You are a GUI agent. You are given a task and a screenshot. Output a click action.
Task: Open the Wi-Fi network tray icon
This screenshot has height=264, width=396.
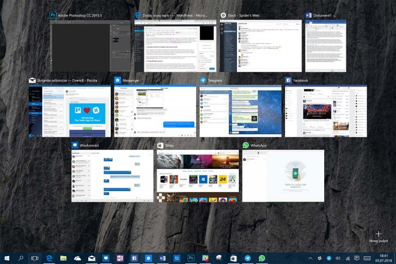click(x=347, y=258)
